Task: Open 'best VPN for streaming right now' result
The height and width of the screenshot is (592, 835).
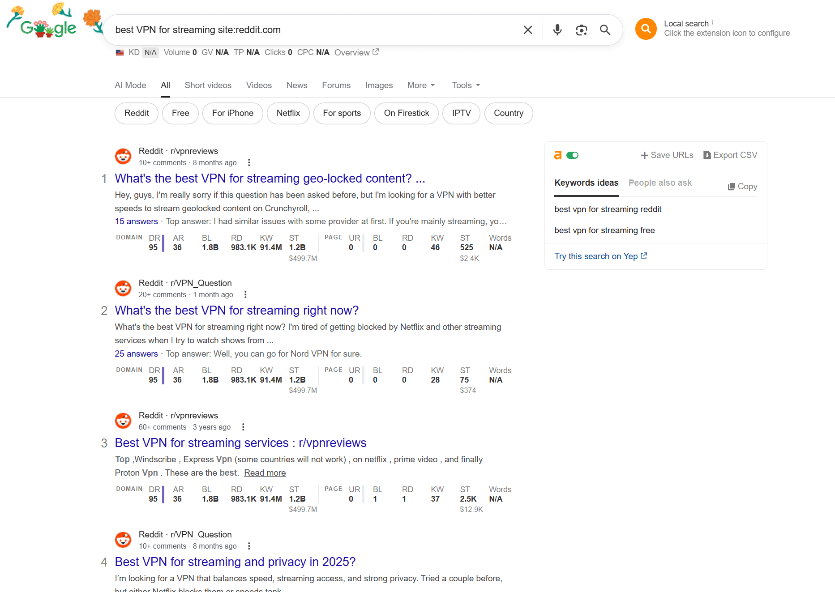Action: pyautogui.click(x=237, y=311)
